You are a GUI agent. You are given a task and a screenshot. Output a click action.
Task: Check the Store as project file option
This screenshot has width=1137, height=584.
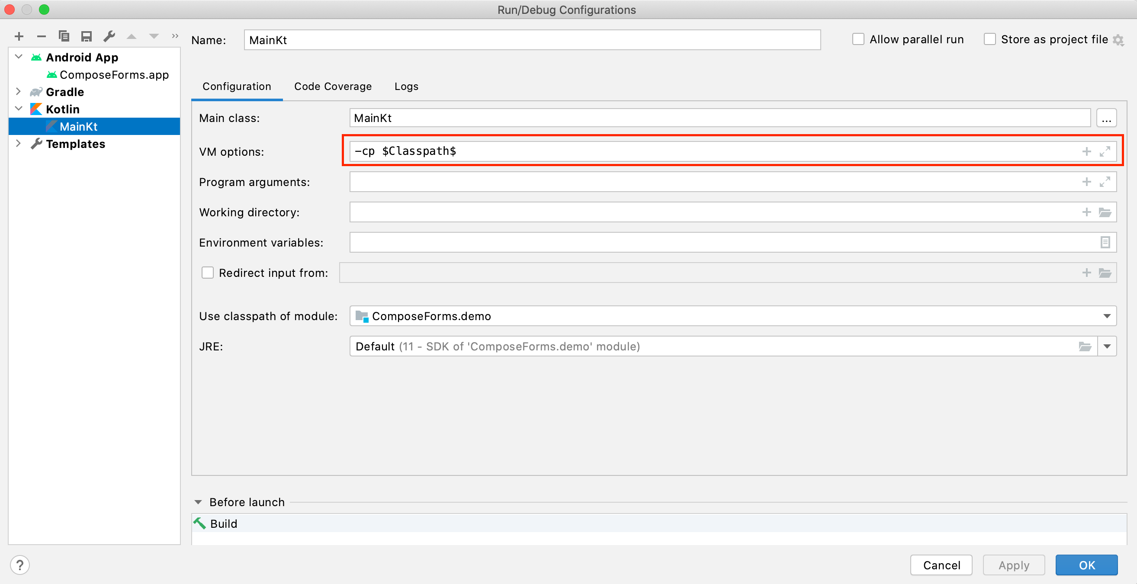pos(990,39)
